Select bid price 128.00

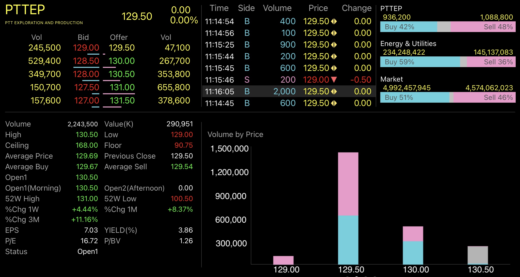[x=86, y=74]
